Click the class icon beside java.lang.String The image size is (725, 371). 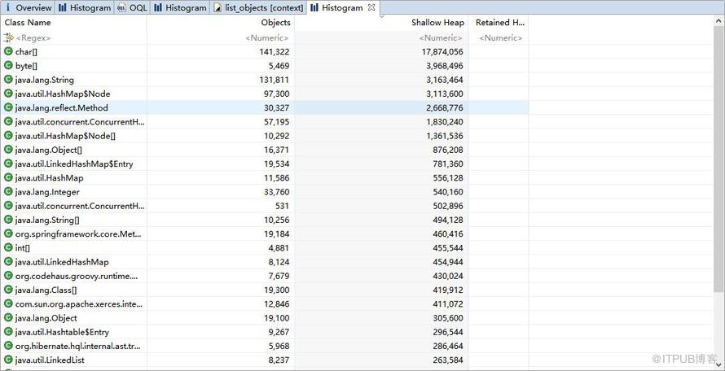pos(8,80)
